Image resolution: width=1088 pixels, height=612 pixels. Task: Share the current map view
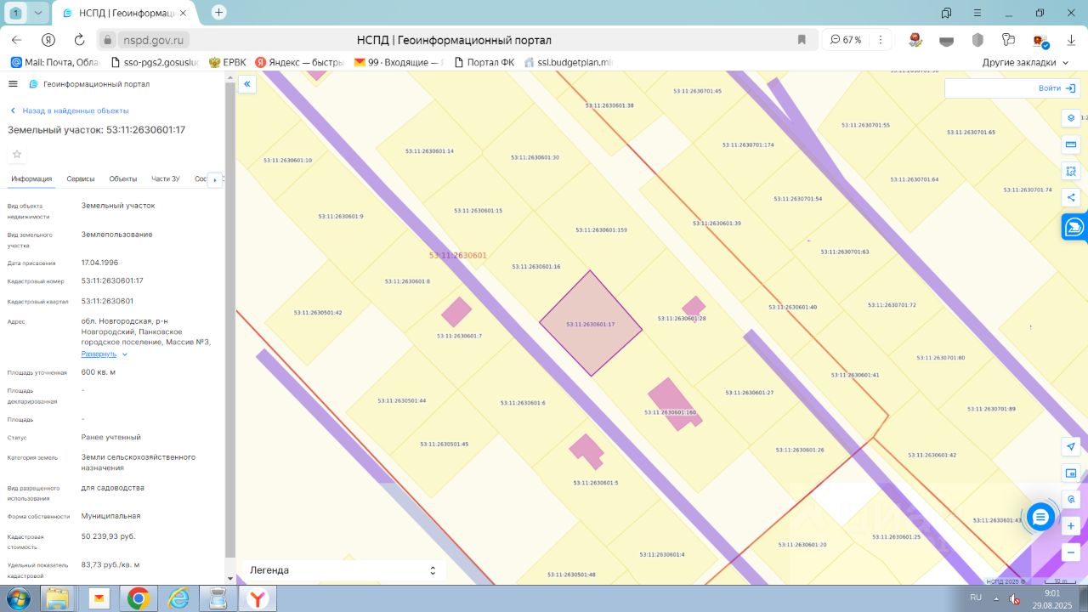pos(1071,197)
